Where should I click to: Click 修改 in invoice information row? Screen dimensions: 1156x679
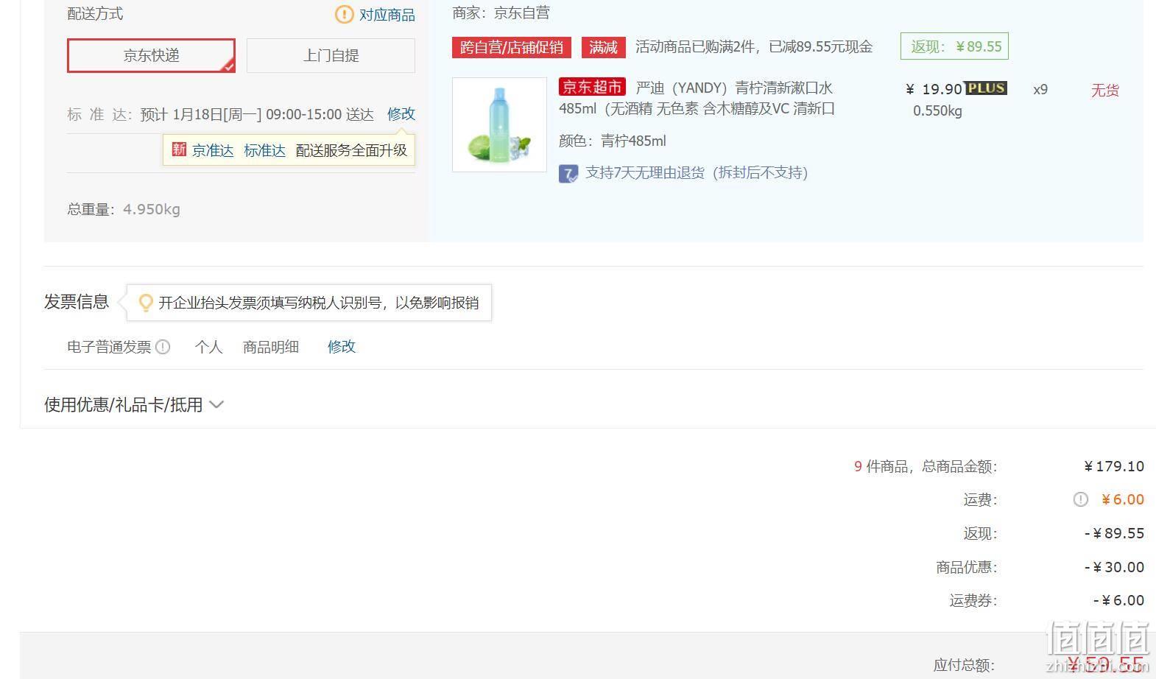point(342,346)
